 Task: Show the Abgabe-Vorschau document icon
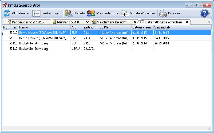pyautogui.click(x=125, y=13)
